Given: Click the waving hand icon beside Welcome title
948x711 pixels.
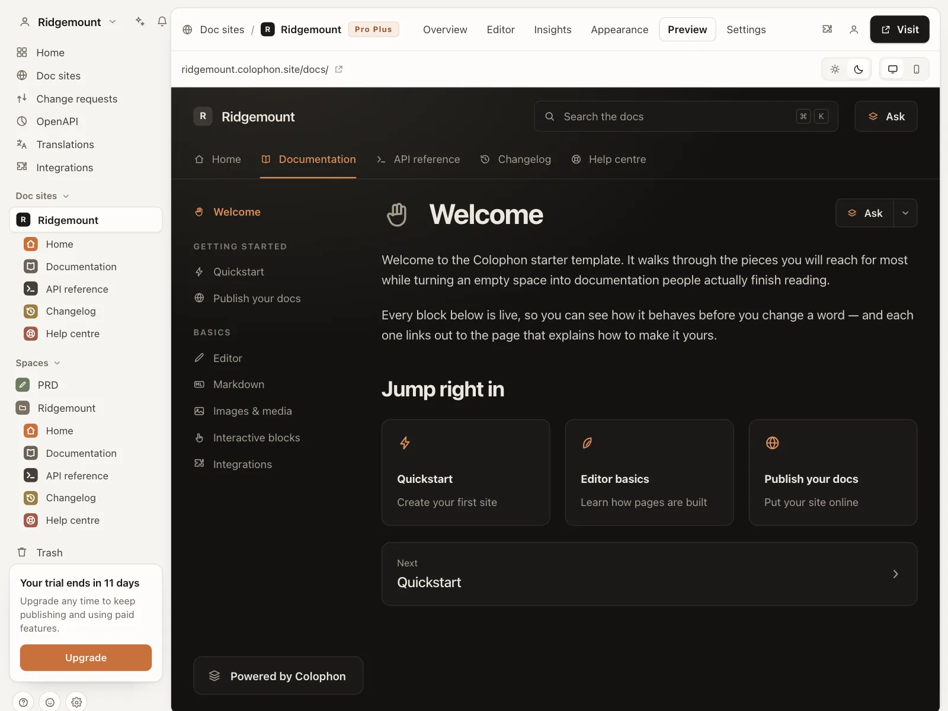Looking at the screenshot, I should click(396, 214).
